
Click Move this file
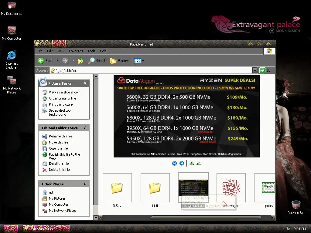click(59, 142)
